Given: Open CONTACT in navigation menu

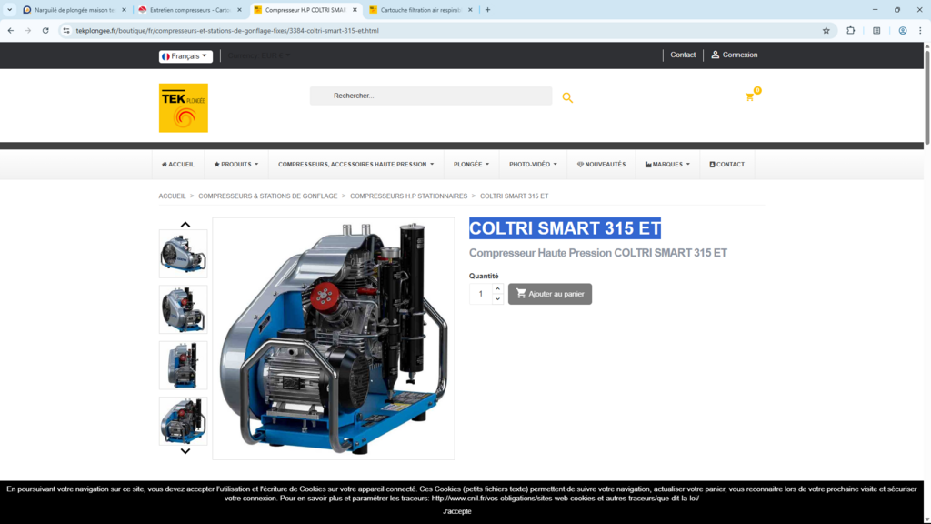Looking at the screenshot, I should tap(727, 165).
